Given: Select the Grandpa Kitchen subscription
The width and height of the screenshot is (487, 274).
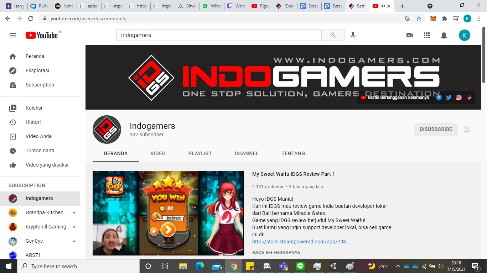Looking at the screenshot, I should coord(40,212).
